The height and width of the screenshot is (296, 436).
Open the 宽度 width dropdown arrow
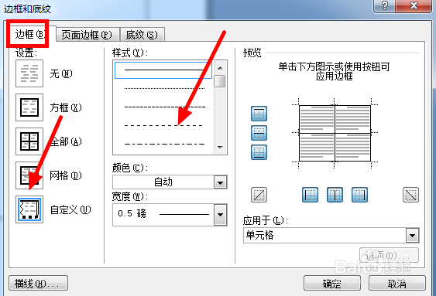click(x=221, y=215)
